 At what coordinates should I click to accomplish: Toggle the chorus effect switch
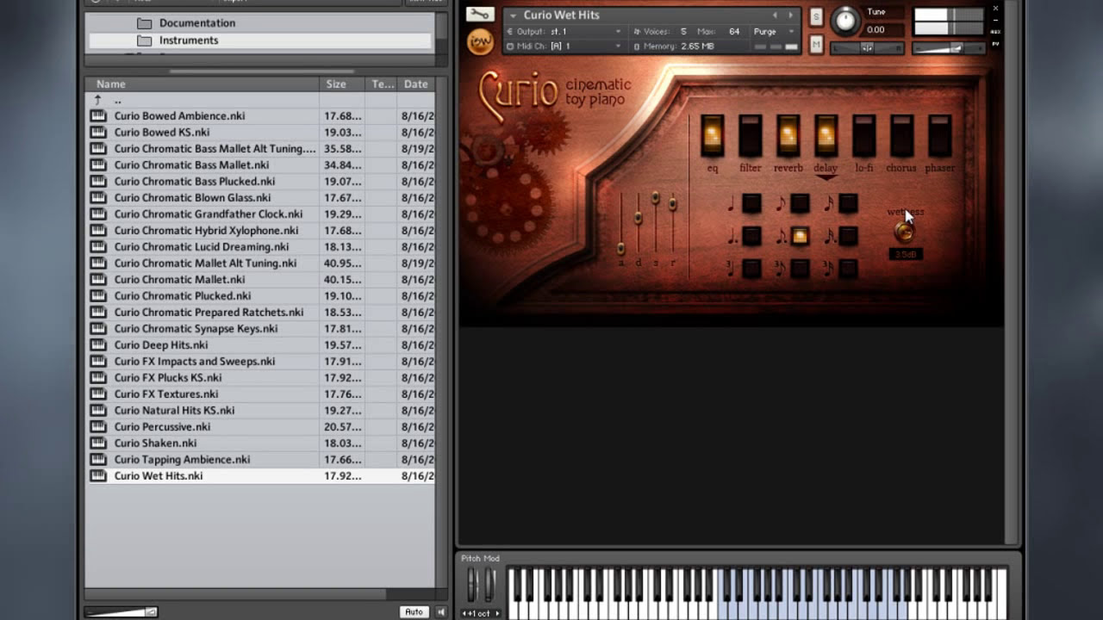(x=901, y=135)
